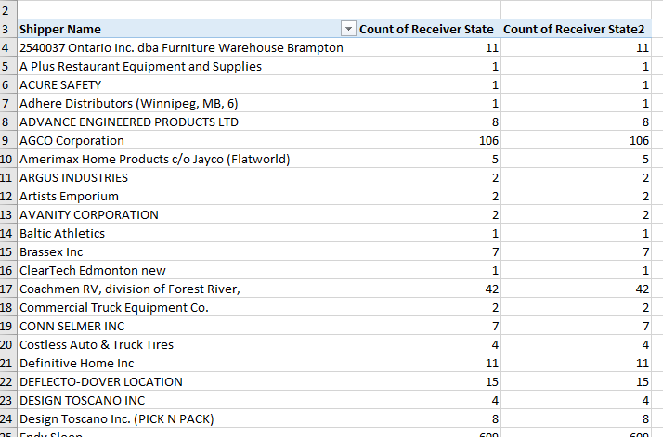Screen dimensions: 663x437
Task: Select AGCO Corporation's Count of Receiver State2 value 106
Action: 576,141
